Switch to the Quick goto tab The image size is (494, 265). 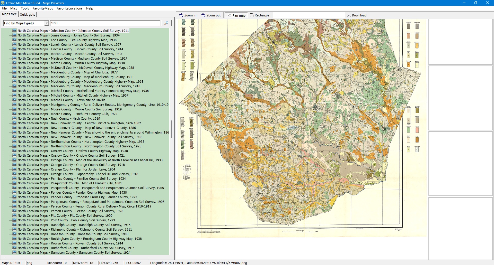28,14
